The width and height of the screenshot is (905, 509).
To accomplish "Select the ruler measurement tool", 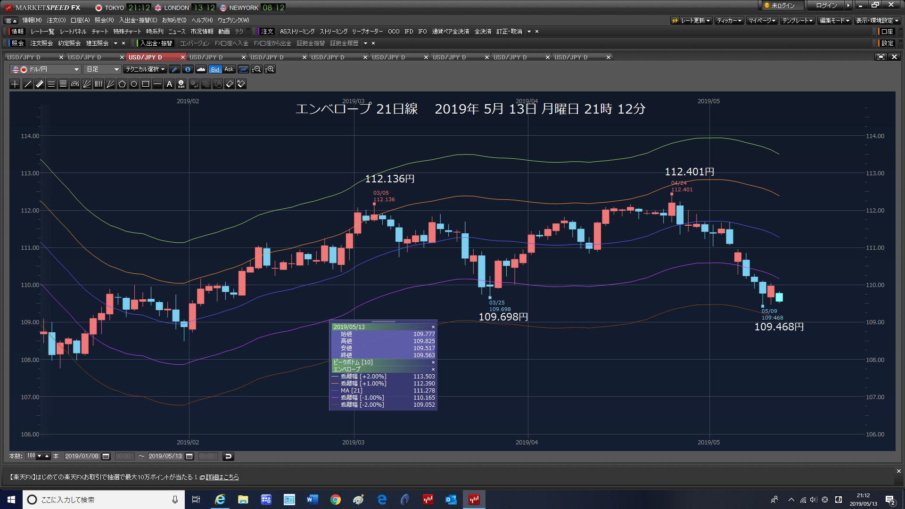I will tap(40, 84).
